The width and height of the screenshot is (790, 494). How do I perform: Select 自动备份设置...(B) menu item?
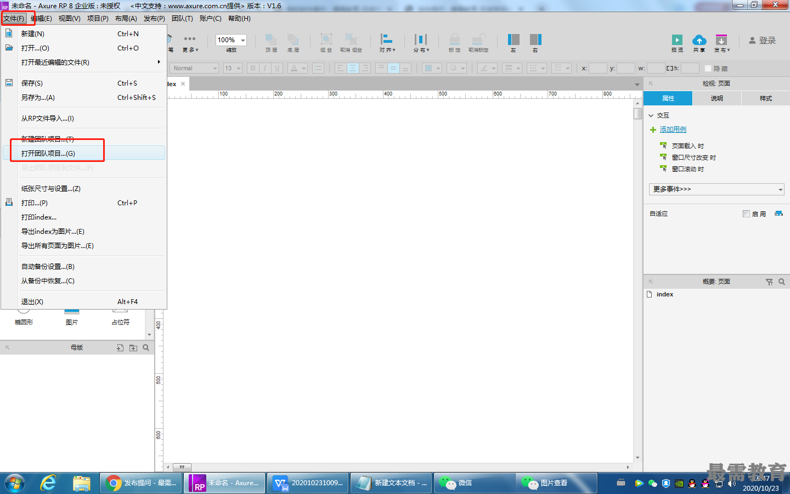(84, 266)
